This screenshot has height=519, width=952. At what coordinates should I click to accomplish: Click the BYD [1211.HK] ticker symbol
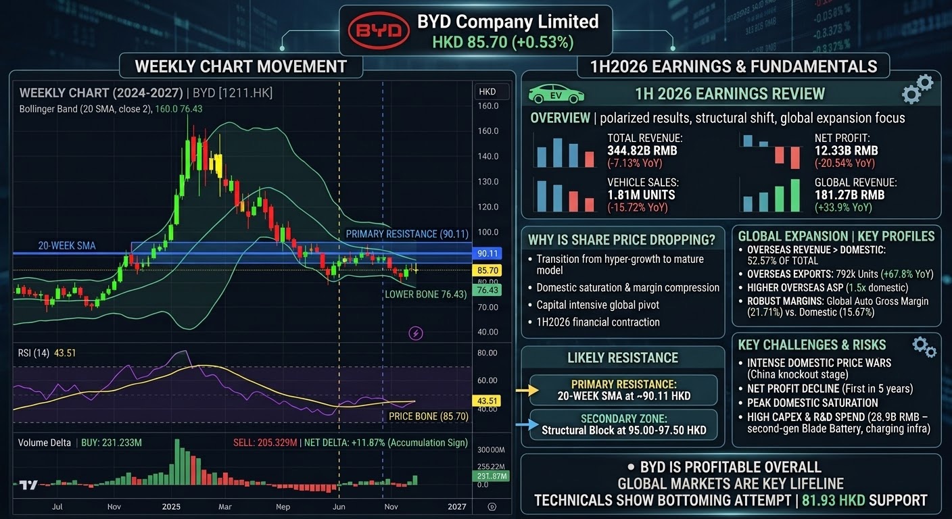(233, 93)
